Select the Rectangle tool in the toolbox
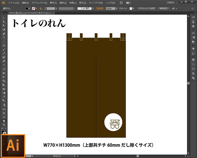197x158 pixels. (4, 45)
